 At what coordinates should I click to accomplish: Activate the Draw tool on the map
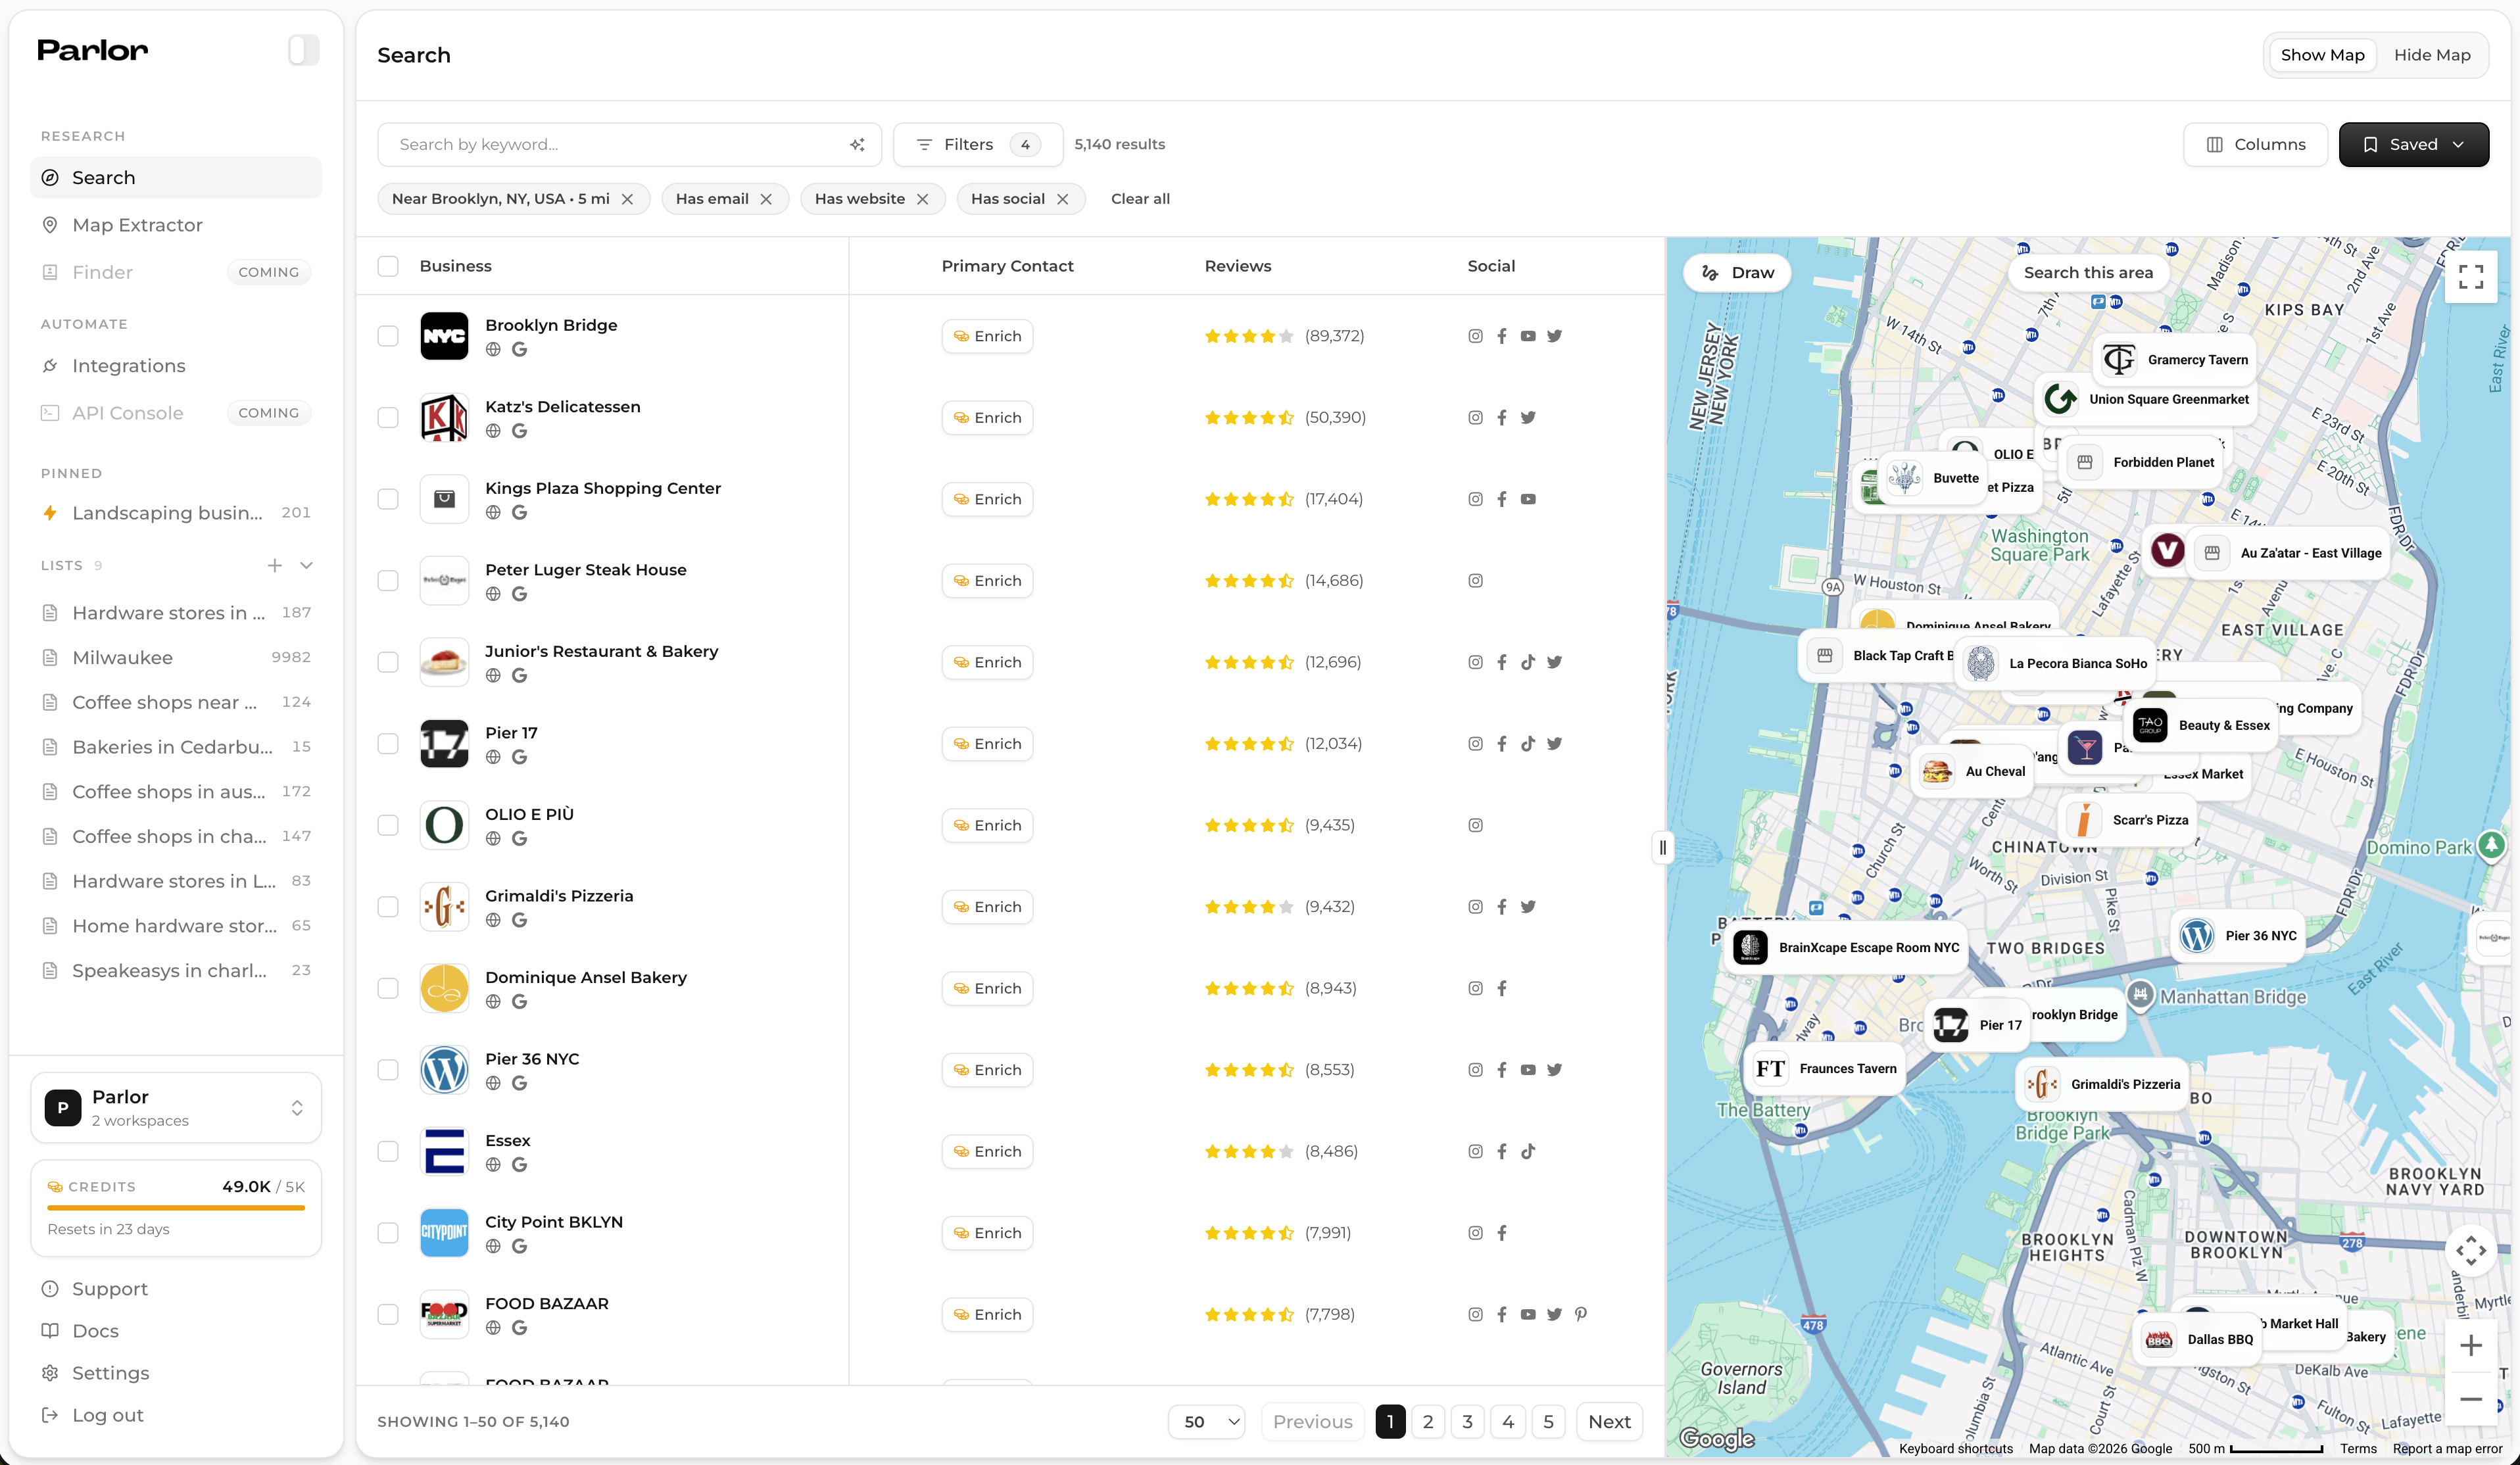click(1737, 272)
